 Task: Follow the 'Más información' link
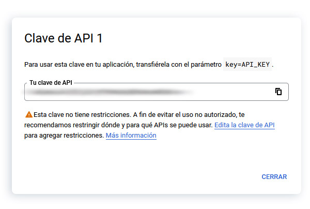click(131, 136)
